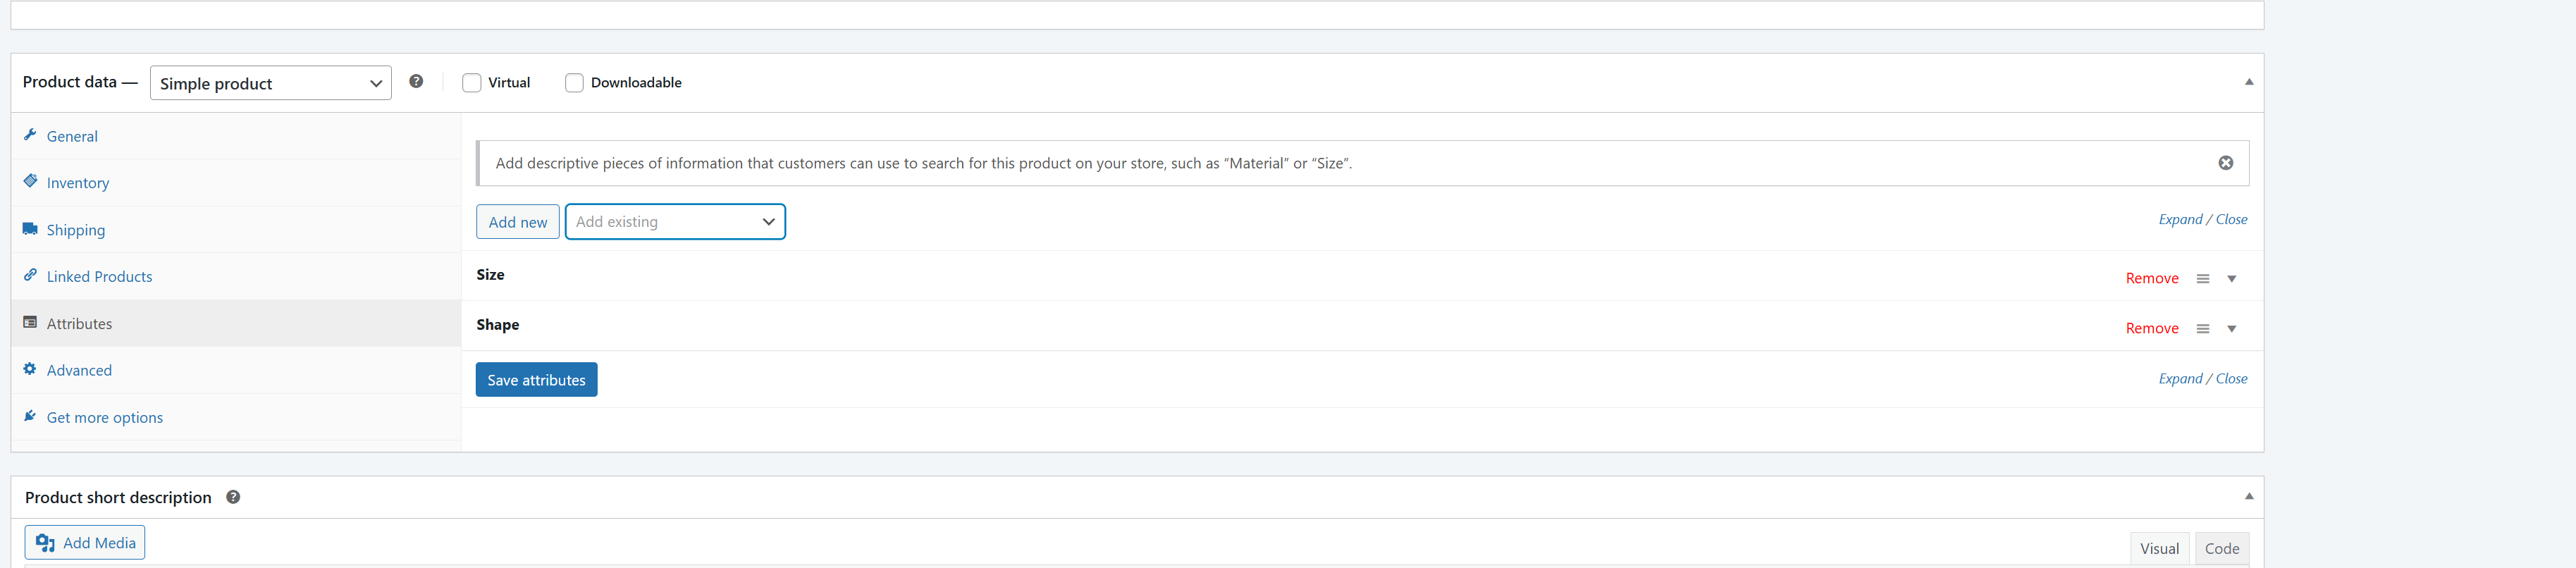Viewport: 2576px width, 568px height.
Task: Click the Save attributes button
Action: click(536, 380)
